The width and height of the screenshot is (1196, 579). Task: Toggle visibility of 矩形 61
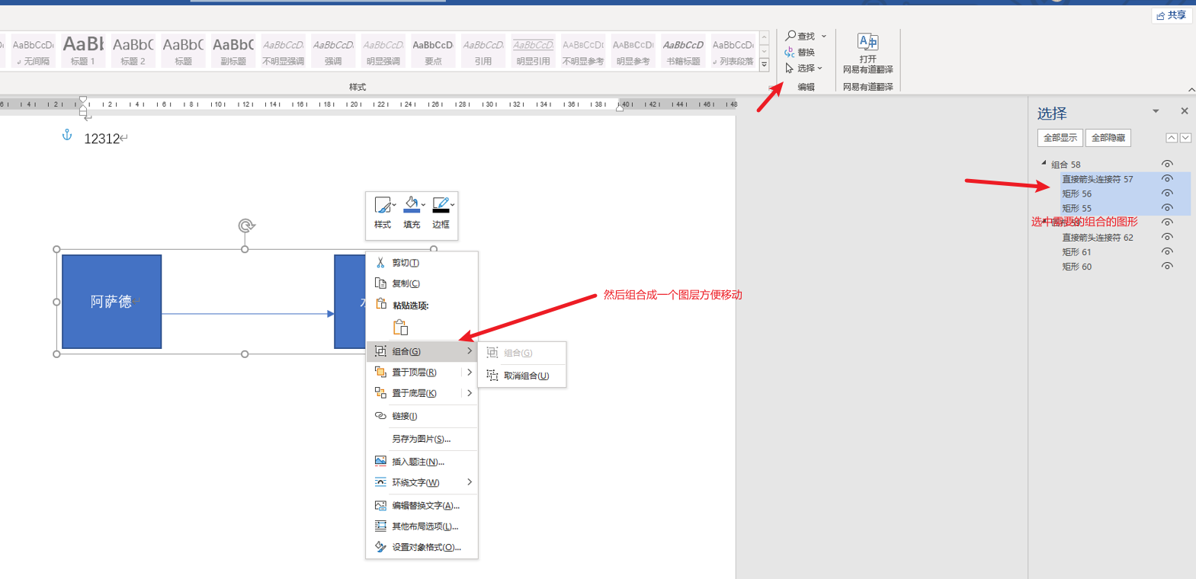pos(1167,251)
